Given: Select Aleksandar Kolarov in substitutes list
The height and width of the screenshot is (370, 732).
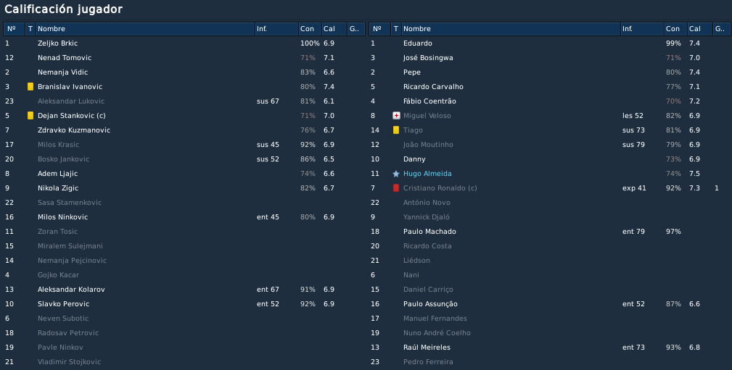Looking at the screenshot, I should point(71,290).
